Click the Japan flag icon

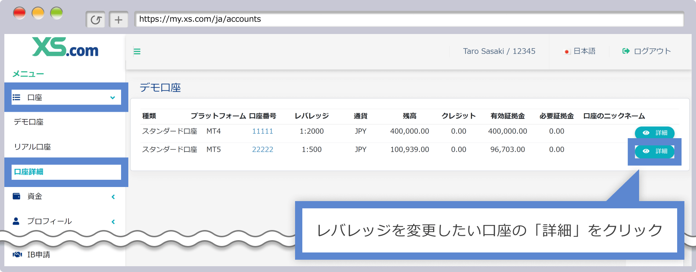click(x=567, y=52)
